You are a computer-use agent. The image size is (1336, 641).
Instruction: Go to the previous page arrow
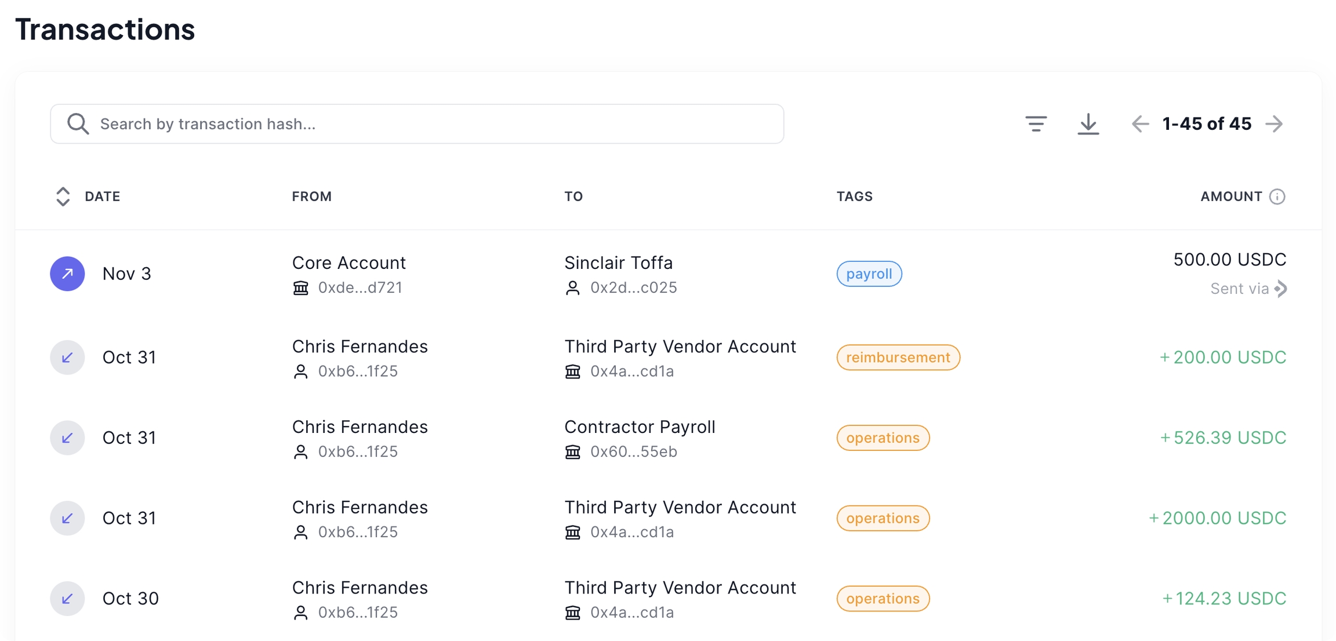[x=1140, y=124]
